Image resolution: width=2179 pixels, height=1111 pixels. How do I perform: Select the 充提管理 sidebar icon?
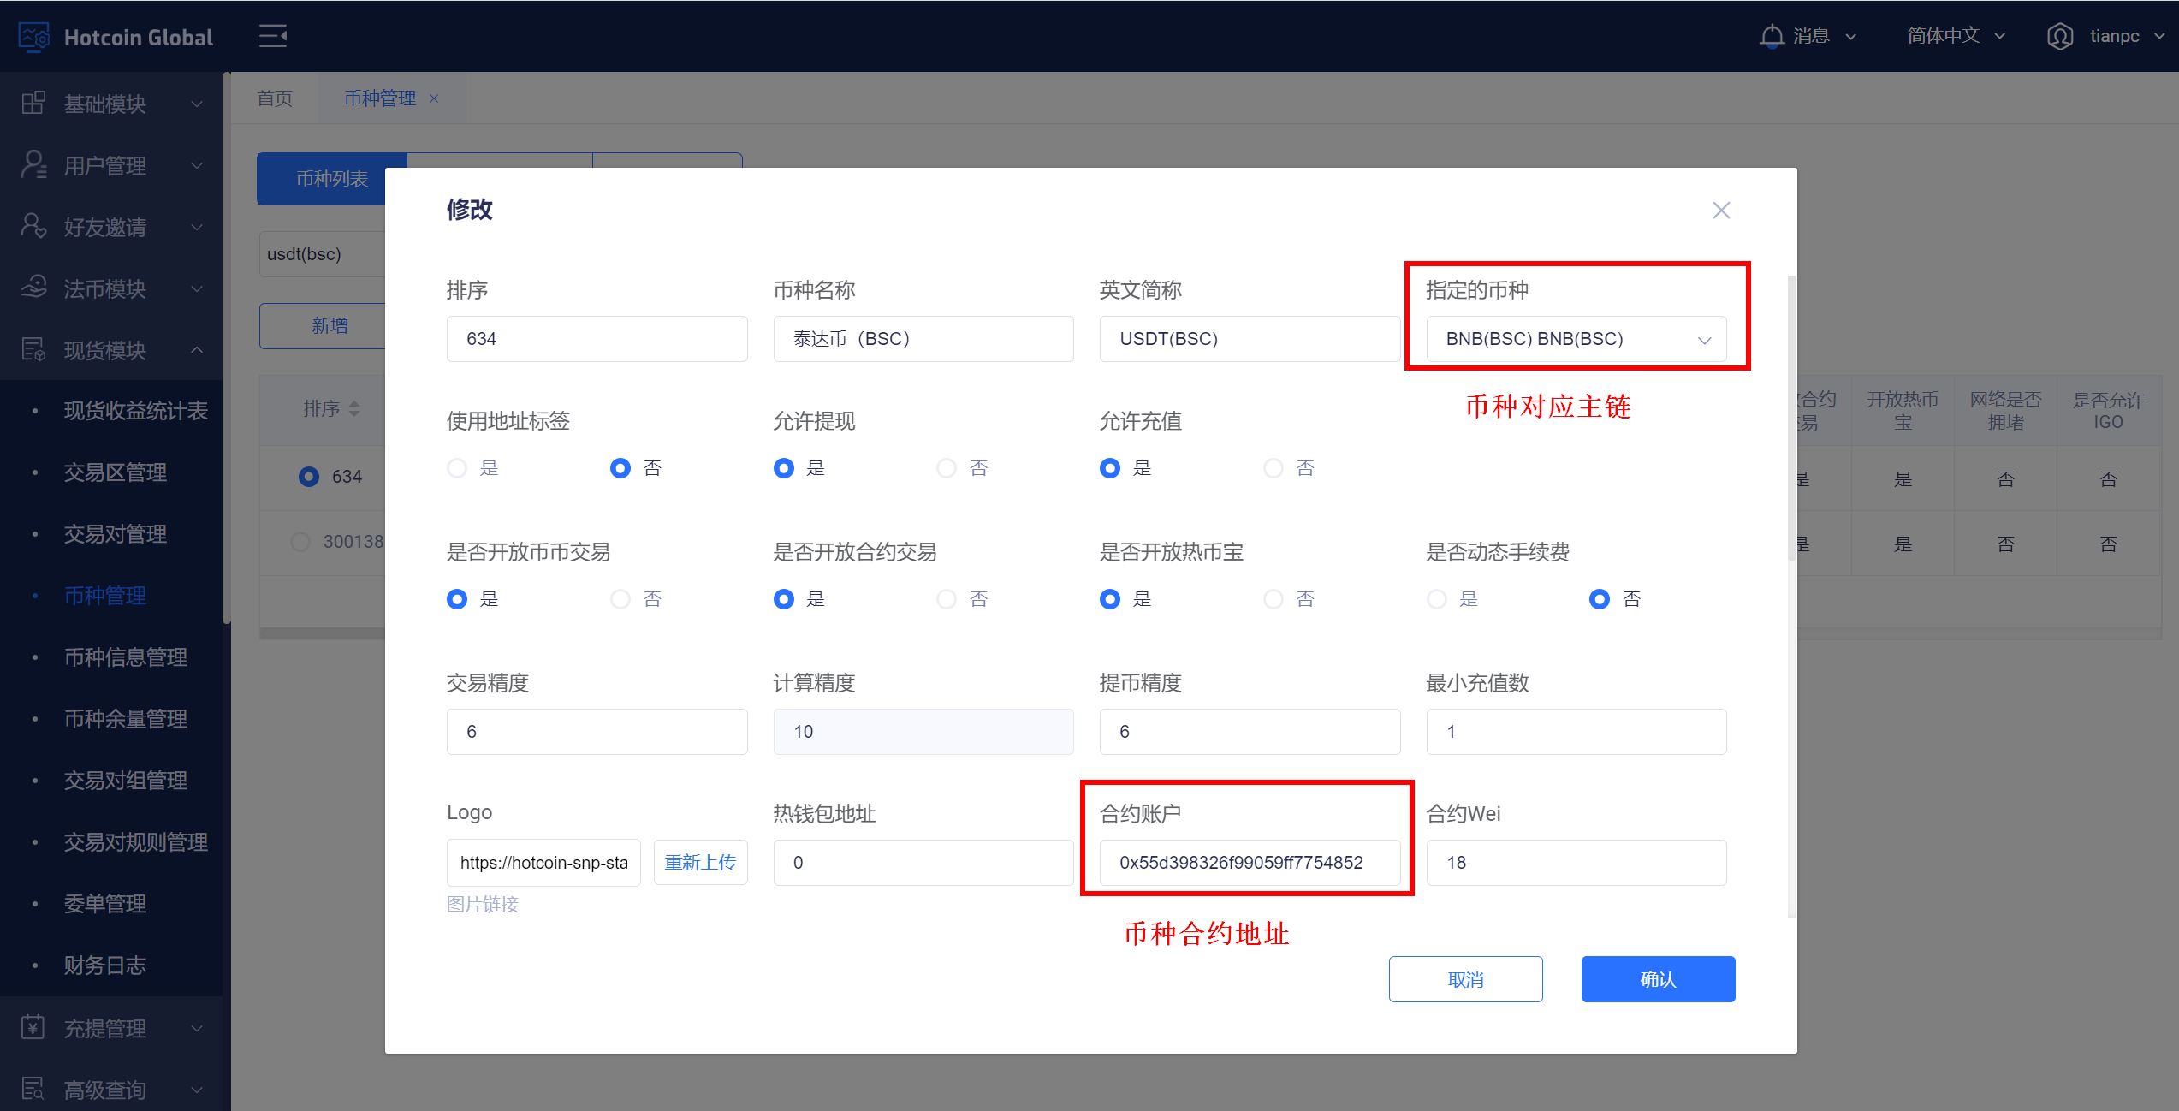pyautogui.click(x=33, y=1027)
